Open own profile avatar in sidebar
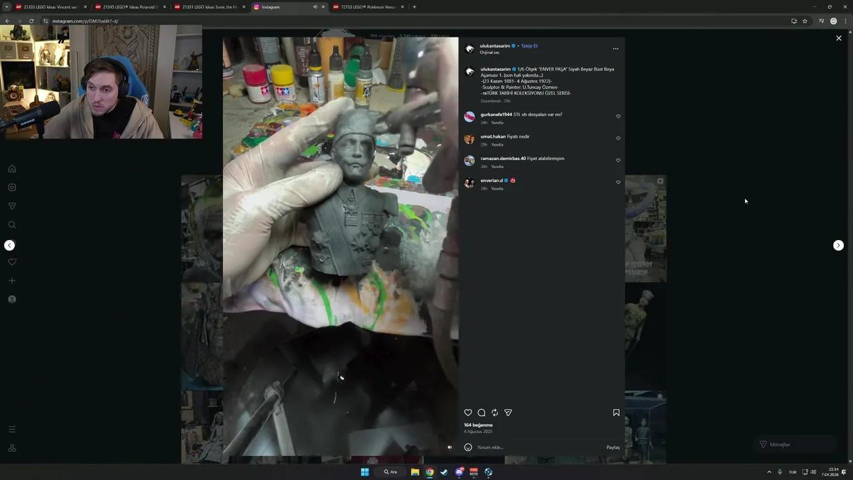The height and width of the screenshot is (480, 853). point(12,299)
